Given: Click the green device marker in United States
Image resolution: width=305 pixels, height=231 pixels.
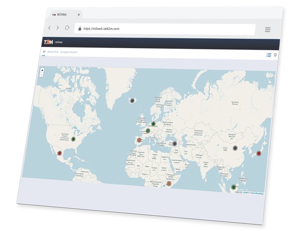Looking at the screenshot, I should coord(73,139).
